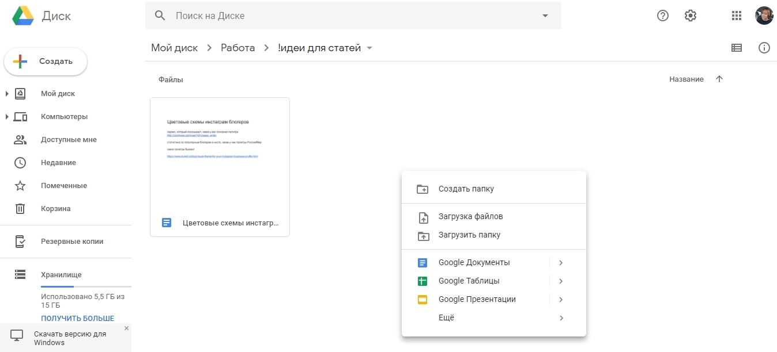The width and height of the screenshot is (777, 352).
Task: Click the storage usage progress bar
Action: pos(86,286)
